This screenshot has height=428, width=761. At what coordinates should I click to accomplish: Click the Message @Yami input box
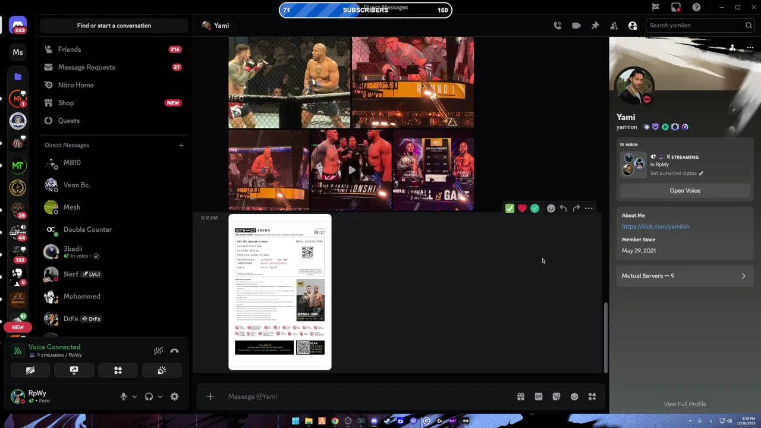pos(369,396)
